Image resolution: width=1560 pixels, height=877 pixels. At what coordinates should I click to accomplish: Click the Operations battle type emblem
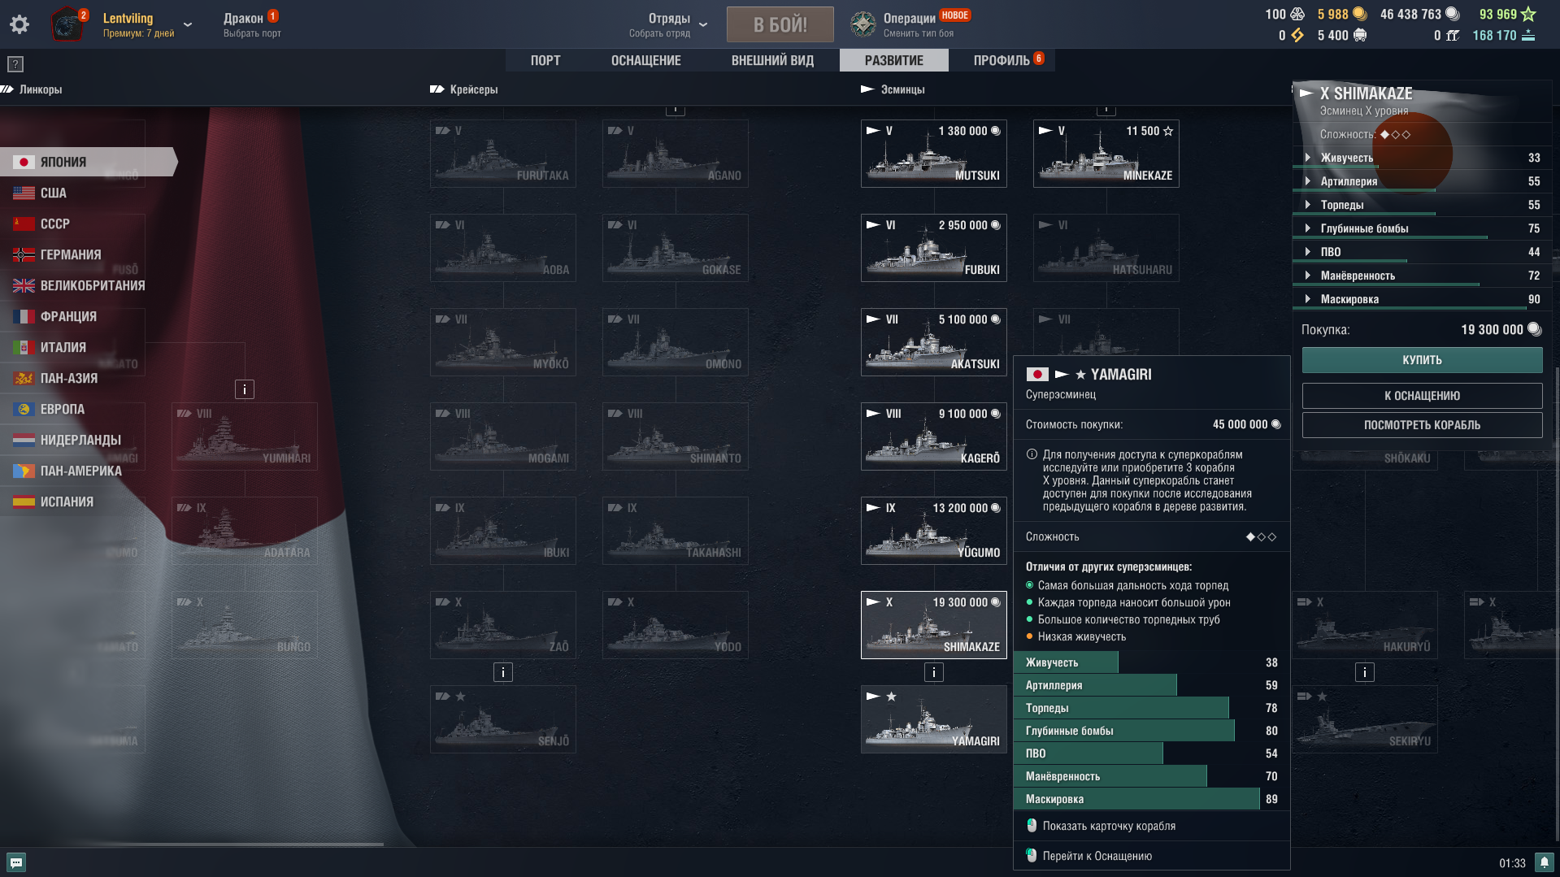(863, 24)
